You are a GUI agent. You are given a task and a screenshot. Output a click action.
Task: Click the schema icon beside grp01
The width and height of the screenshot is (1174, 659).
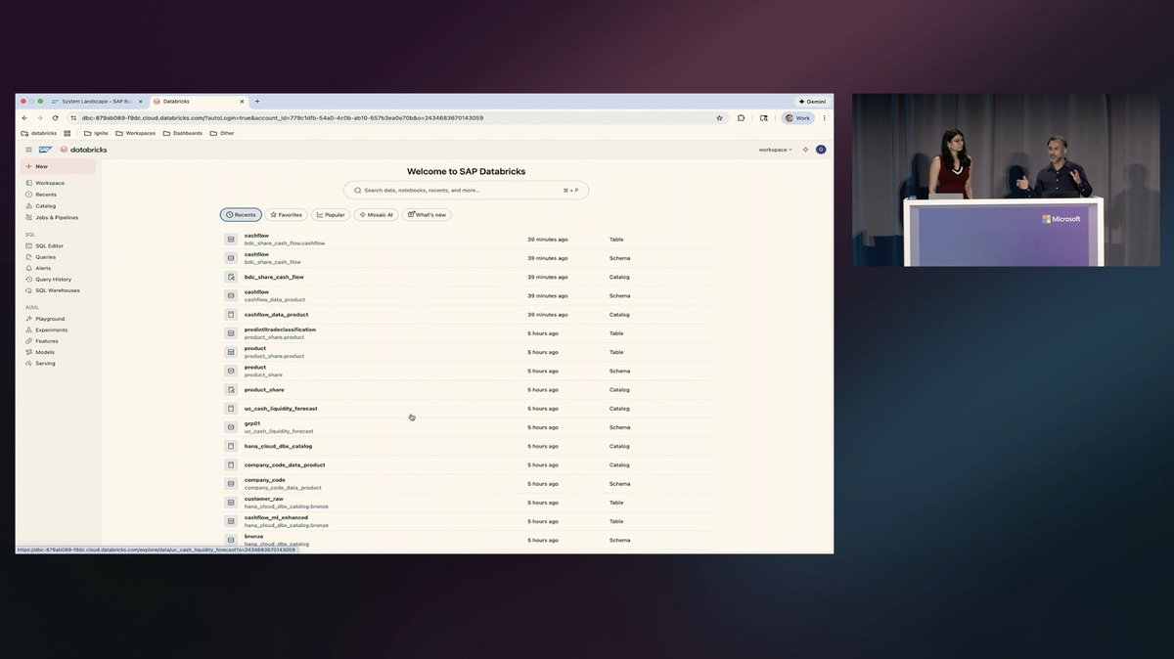coord(231,427)
